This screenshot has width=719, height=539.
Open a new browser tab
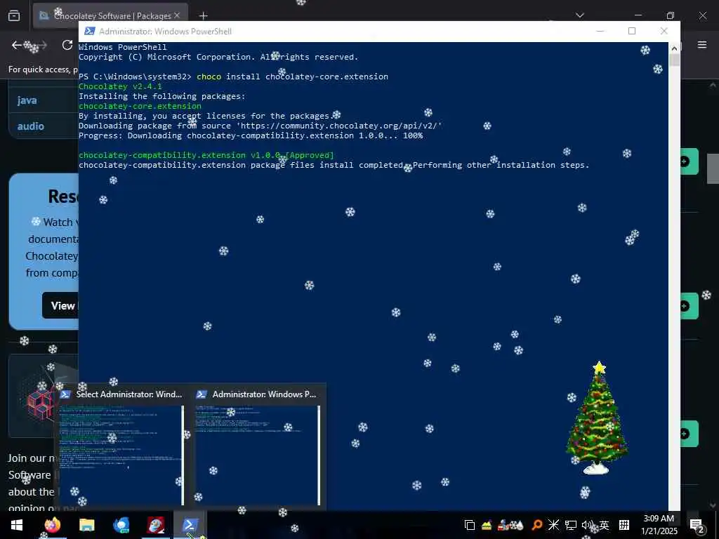203,16
